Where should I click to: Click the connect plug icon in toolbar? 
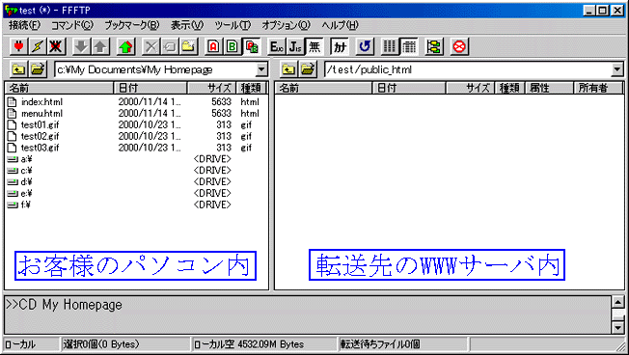(x=19, y=47)
